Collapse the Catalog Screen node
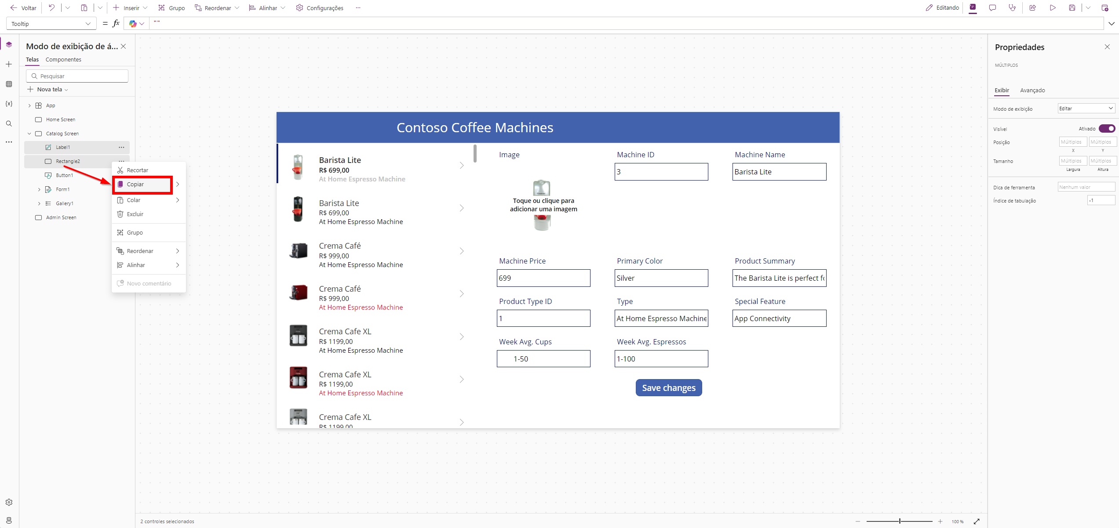 (29, 134)
